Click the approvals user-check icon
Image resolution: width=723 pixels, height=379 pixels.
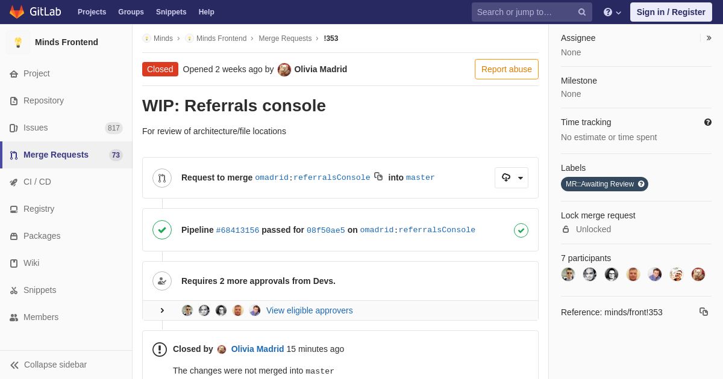pos(162,281)
